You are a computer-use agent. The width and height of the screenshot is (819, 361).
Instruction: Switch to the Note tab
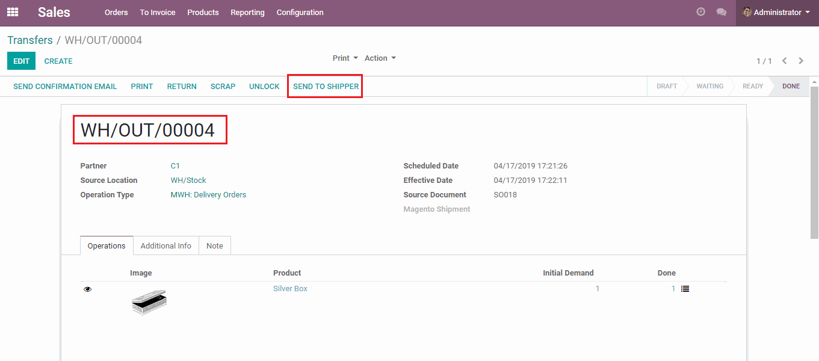[x=214, y=245]
